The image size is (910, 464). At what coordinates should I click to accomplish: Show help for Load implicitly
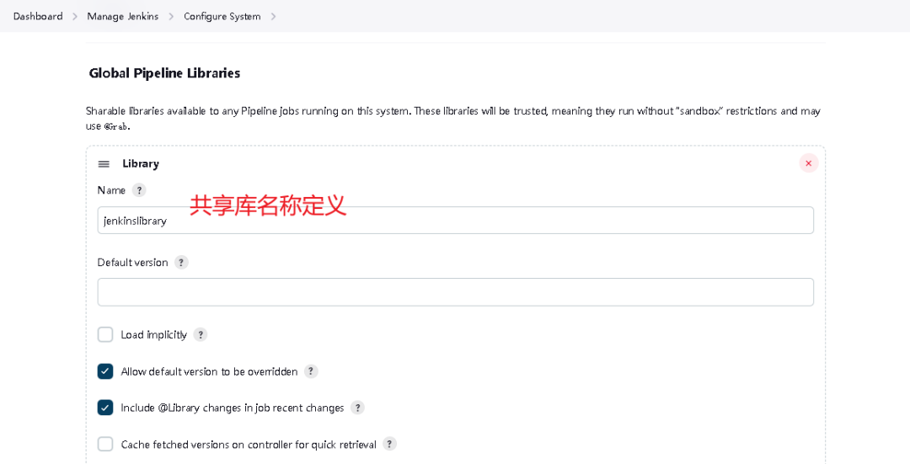pyautogui.click(x=201, y=334)
